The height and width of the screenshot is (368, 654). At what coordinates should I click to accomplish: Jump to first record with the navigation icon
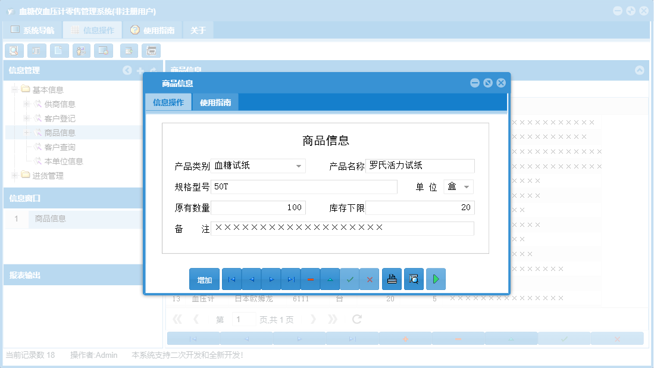pyautogui.click(x=231, y=279)
